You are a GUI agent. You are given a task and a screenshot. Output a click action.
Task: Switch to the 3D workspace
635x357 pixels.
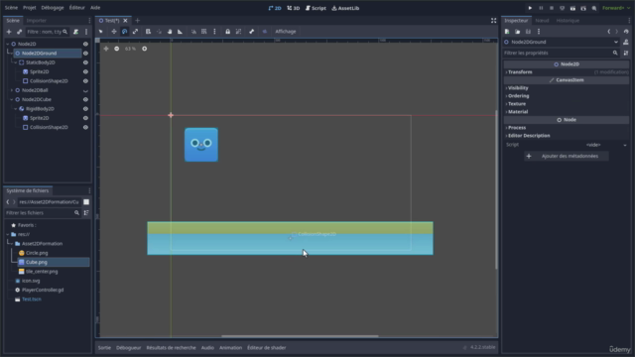click(294, 8)
